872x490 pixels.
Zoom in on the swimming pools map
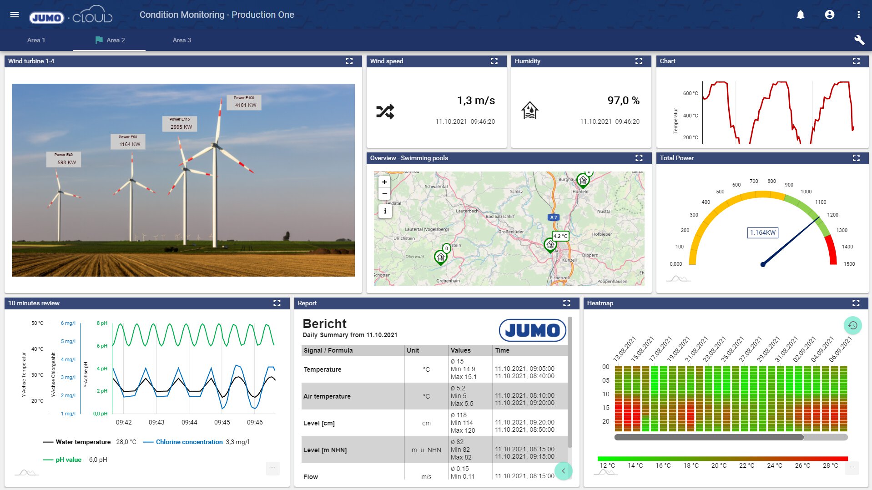pyautogui.click(x=384, y=182)
